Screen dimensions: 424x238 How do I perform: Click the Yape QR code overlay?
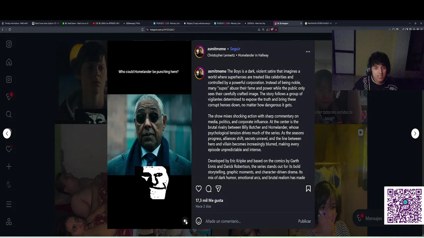pyautogui.click(x=404, y=206)
